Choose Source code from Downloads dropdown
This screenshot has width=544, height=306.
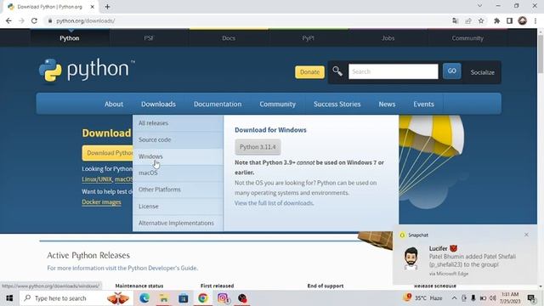pos(178,139)
